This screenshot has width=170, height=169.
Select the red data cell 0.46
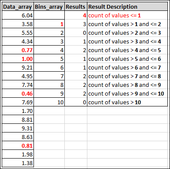(x=18, y=93)
